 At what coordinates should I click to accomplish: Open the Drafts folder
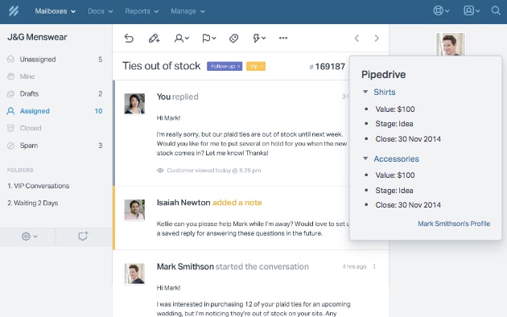[x=55, y=93]
